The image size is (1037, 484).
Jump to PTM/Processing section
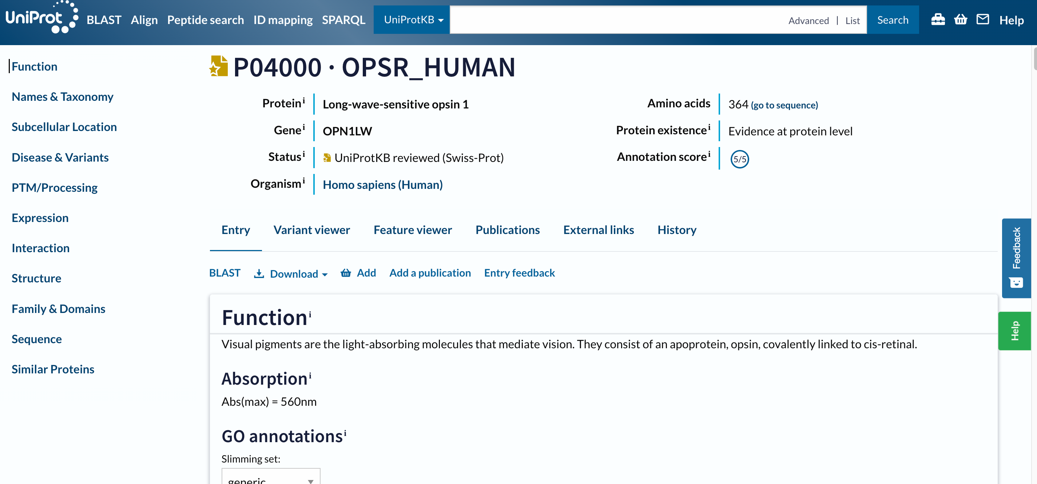[x=55, y=188]
